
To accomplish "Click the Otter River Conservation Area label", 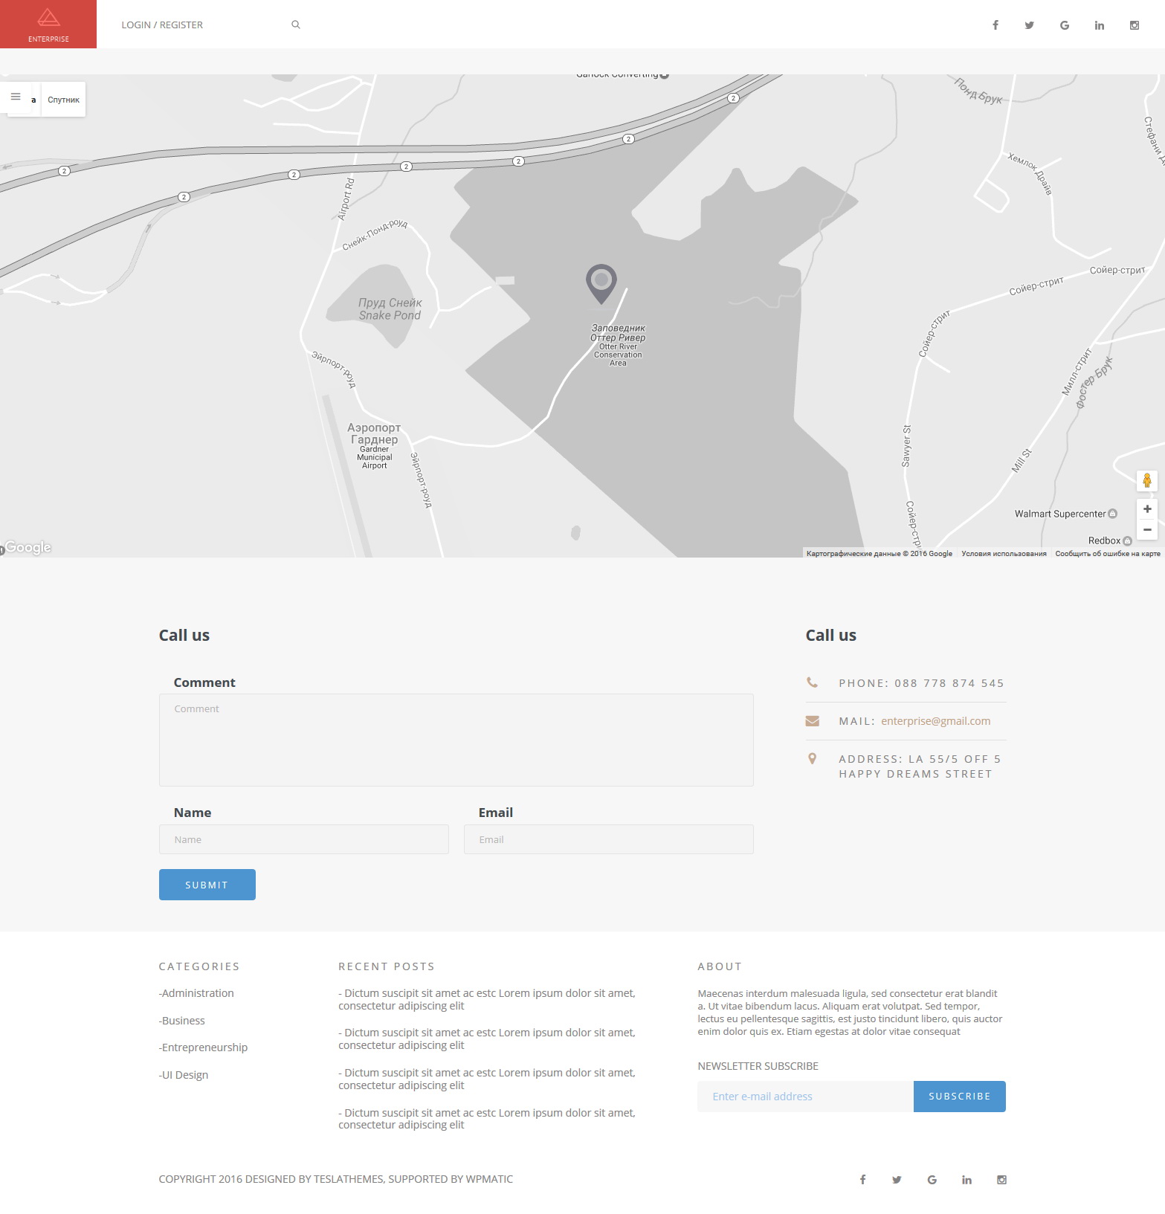I will click(x=618, y=345).
